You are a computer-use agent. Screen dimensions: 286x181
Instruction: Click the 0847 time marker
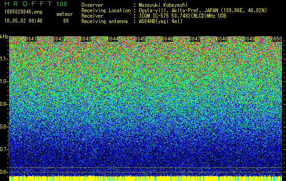tap(195, 39)
